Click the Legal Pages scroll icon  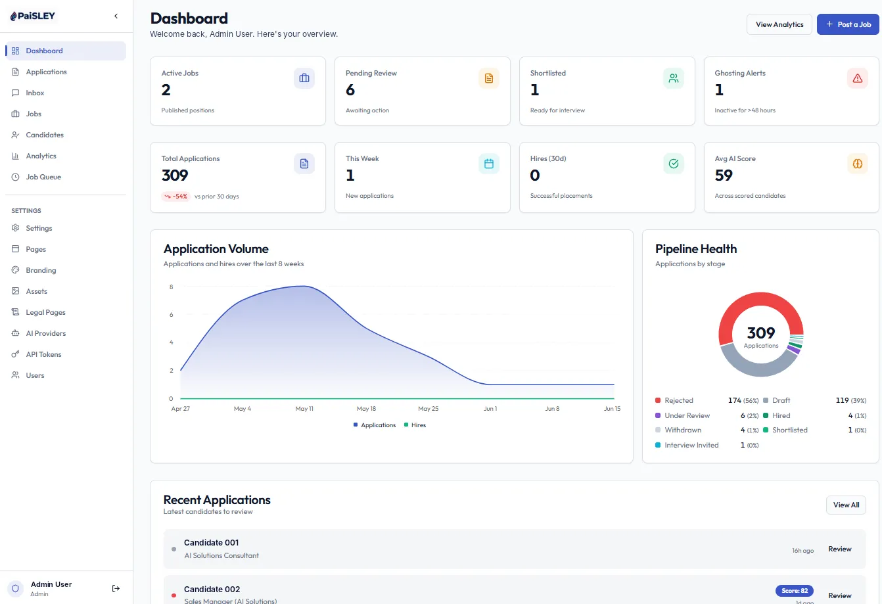(16, 312)
